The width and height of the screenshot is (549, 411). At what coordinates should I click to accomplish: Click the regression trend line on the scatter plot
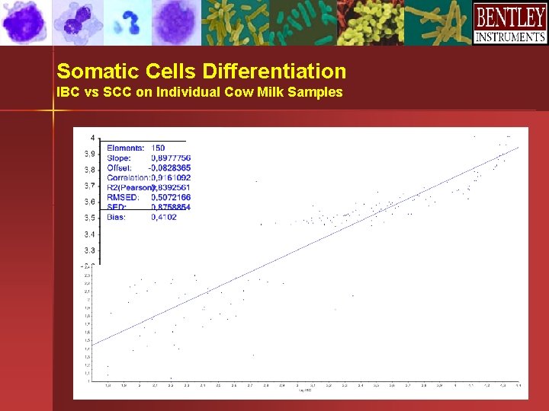[x=305, y=246]
